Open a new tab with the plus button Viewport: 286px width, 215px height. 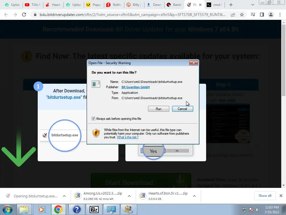(x=231, y=5)
